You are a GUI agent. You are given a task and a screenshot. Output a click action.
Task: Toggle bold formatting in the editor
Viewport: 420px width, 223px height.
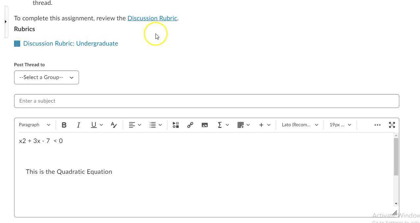[64, 125]
